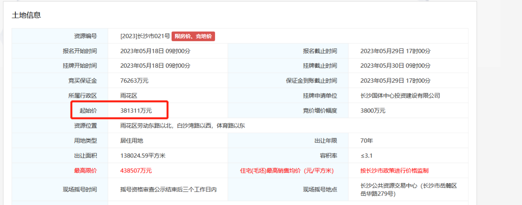Click the 现场摇号时间 label

pos(80,190)
